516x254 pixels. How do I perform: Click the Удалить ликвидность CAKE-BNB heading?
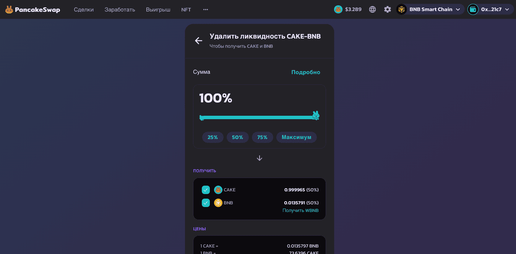click(x=265, y=36)
